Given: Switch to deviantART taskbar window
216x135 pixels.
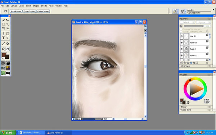Looking at the screenshot, I should (x=31, y=132).
